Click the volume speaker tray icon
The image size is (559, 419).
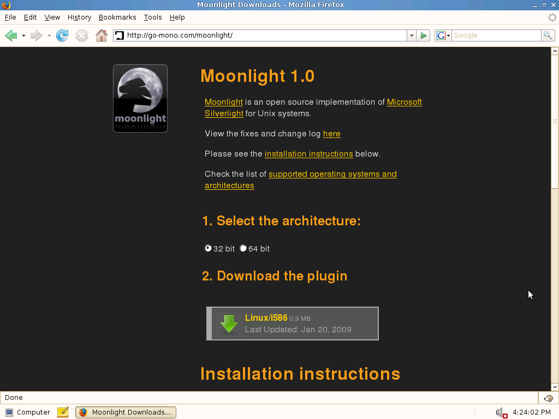[501, 412]
